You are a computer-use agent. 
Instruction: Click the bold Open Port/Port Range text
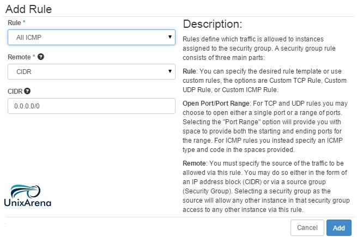click(216, 104)
